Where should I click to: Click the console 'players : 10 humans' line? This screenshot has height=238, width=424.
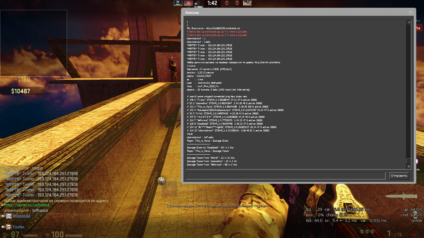[x=218, y=90]
